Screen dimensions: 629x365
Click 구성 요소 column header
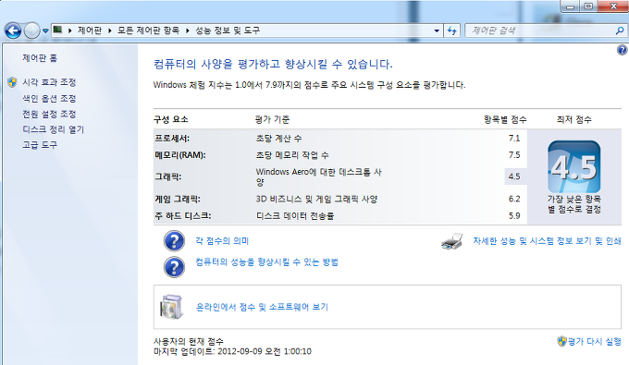(171, 119)
